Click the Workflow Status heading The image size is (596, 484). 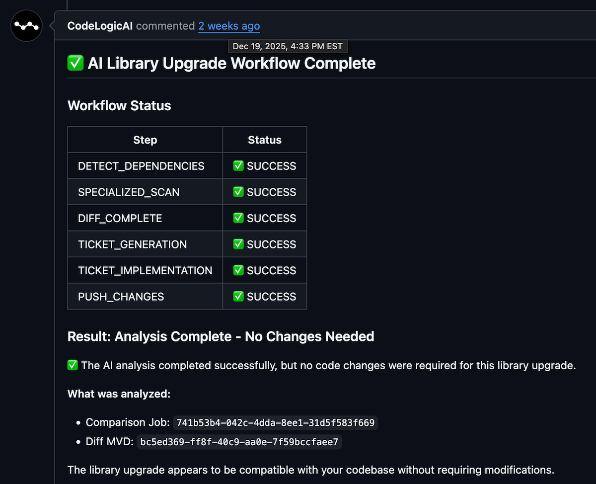(119, 105)
